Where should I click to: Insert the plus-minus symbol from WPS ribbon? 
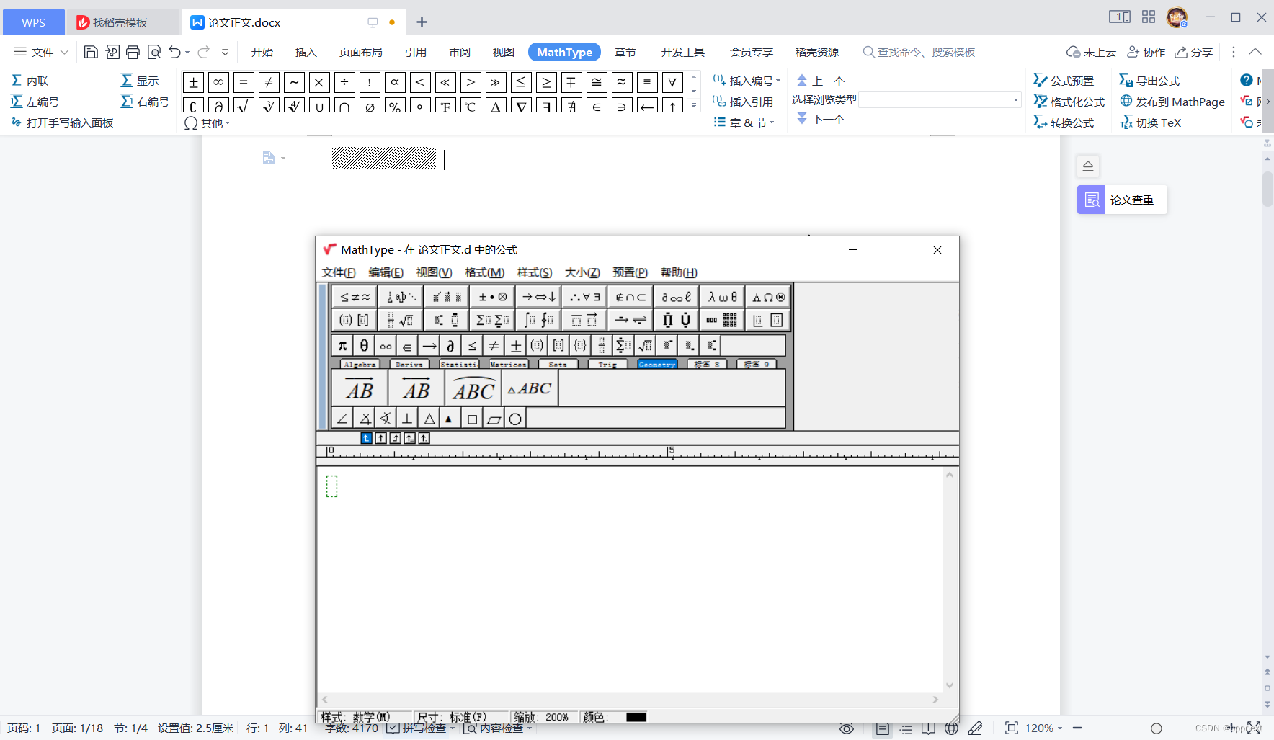(193, 82)
